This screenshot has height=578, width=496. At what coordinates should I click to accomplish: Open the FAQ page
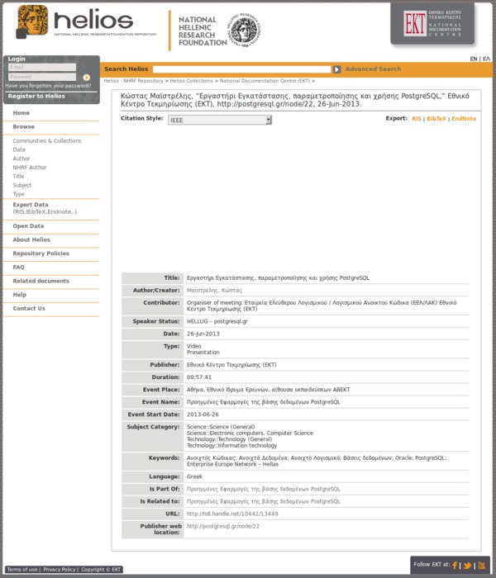point(18,268)
